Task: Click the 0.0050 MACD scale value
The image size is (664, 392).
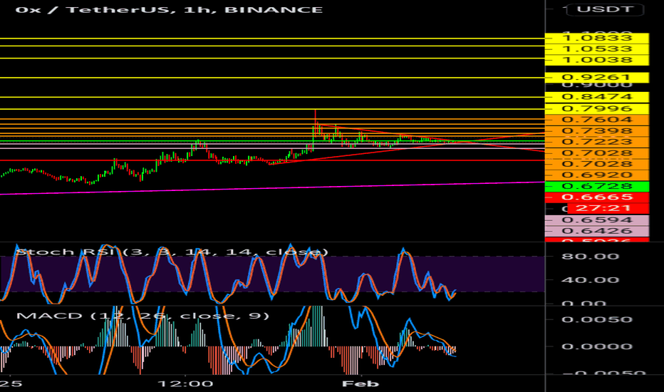Action: point(596,319)
